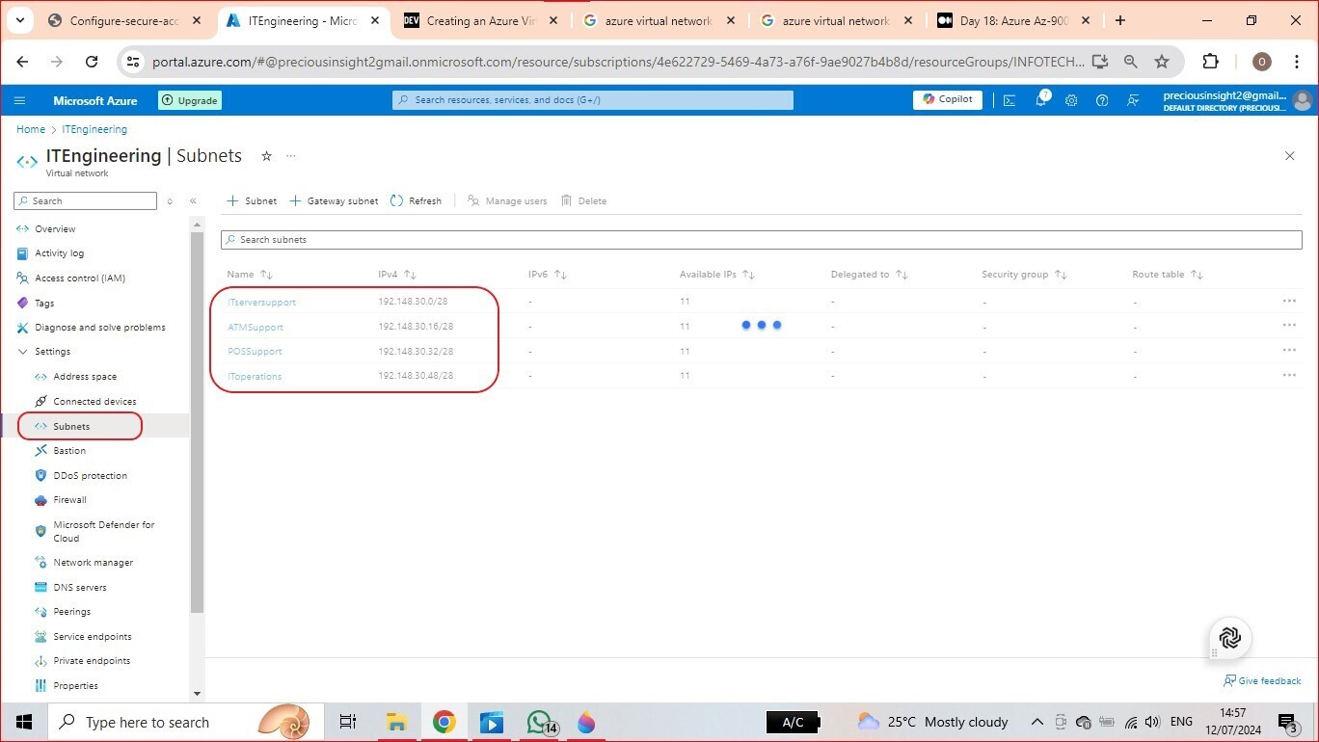Screen dimensions: 1319x742
Task: Open the ITserversupport subnet link
Action: point(261,302)
